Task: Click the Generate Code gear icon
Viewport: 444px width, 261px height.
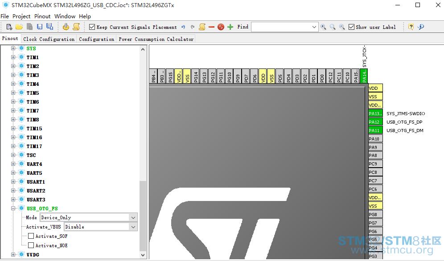Action: tap(66, 27)
